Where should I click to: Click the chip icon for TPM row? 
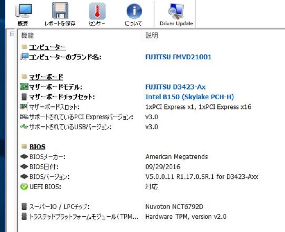pos(24,217)
